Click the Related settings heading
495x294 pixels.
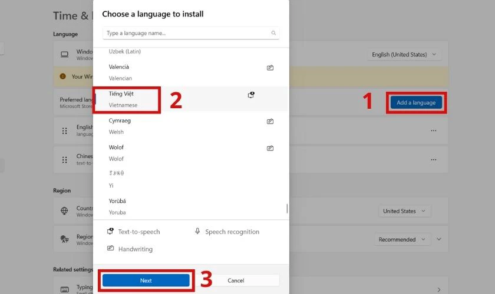73,269
